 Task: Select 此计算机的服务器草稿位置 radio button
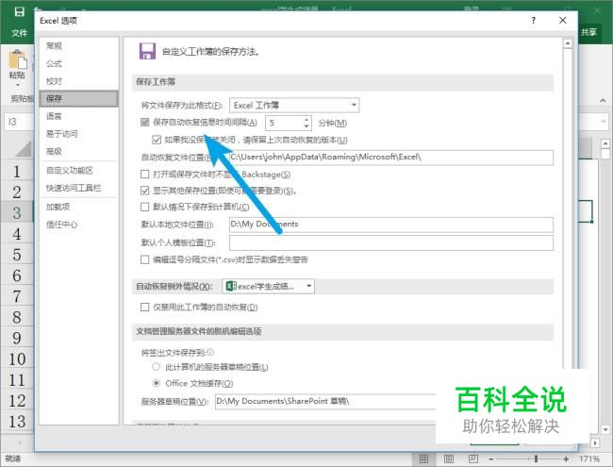point(157,367)
